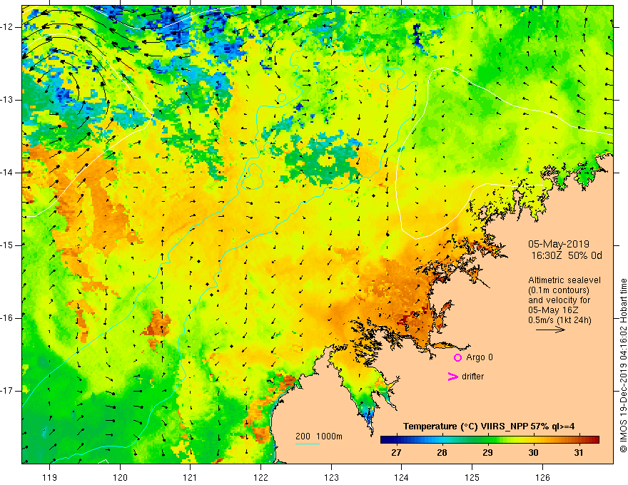Click the 0.5m/s velocity scale arrow
The image size is (628, 485).
[550, 330]
